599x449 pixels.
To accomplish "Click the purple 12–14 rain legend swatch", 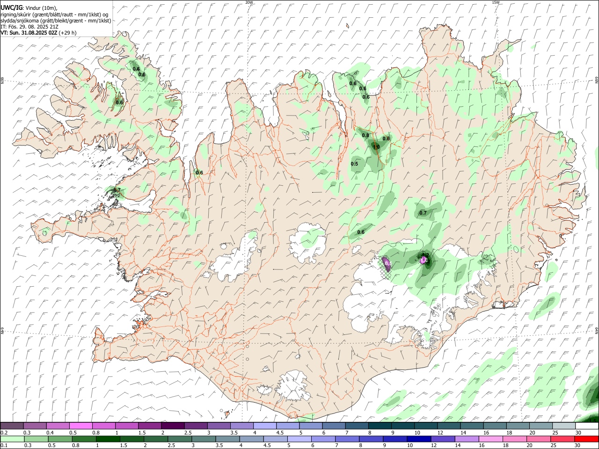I will pyautogui.click(x=442, y=439).
